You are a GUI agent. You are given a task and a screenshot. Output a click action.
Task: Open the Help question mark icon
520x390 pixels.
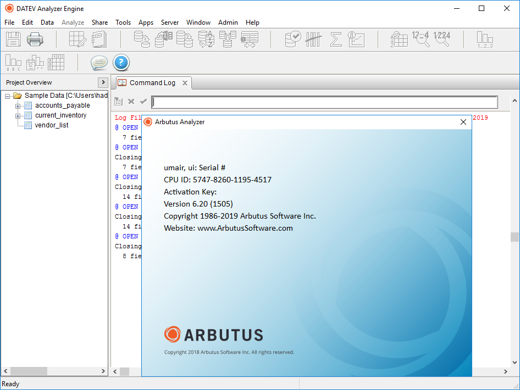pos(120,63)
